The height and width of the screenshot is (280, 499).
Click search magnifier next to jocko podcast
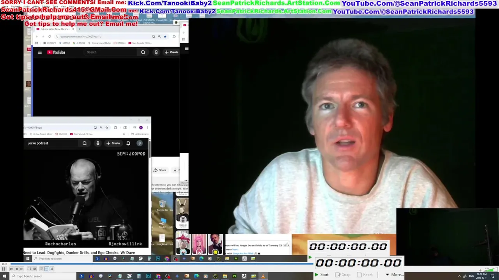[x=85, y=143]
